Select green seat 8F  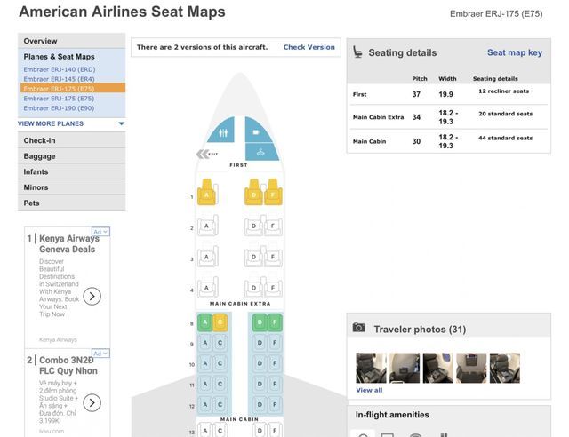274,322
